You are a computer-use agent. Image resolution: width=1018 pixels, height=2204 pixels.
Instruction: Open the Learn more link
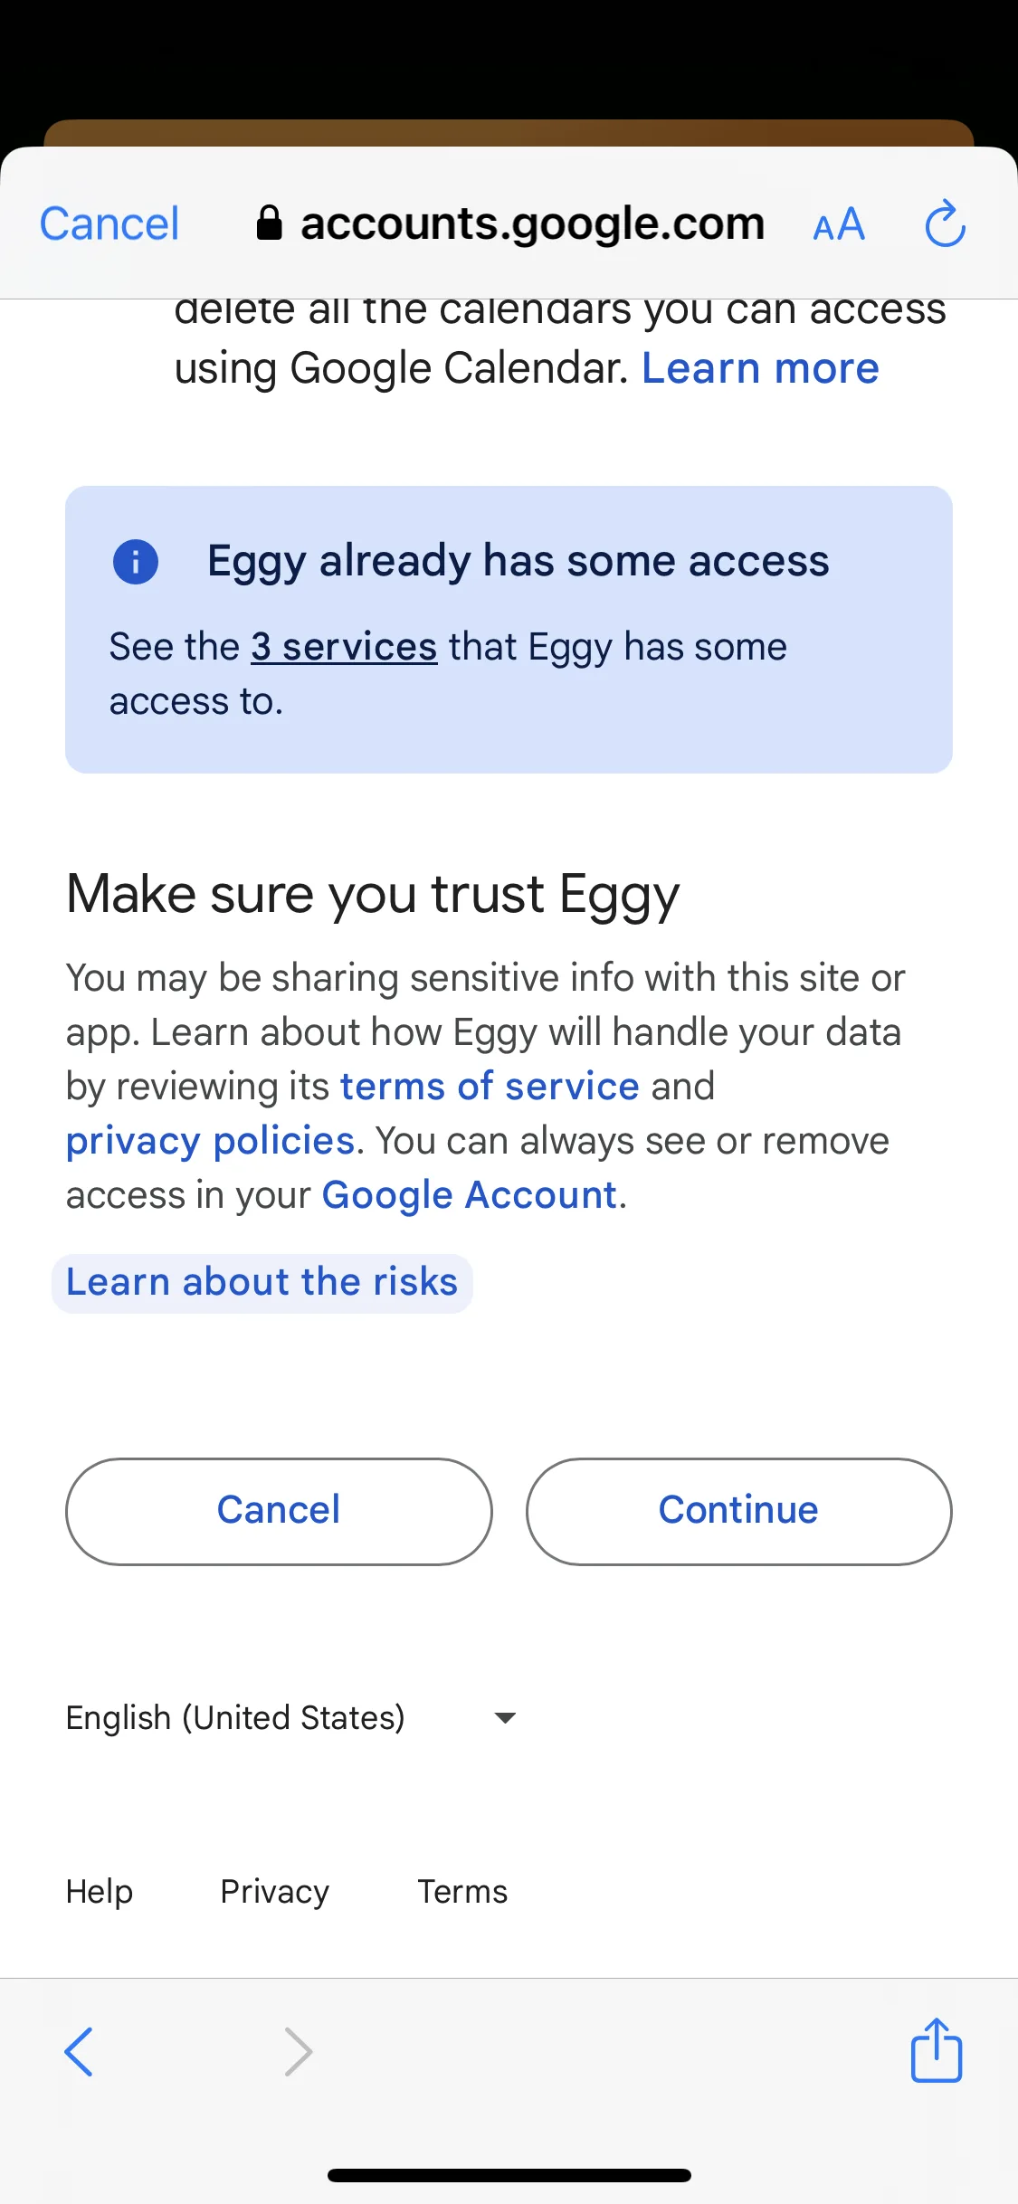click(760, 368)
